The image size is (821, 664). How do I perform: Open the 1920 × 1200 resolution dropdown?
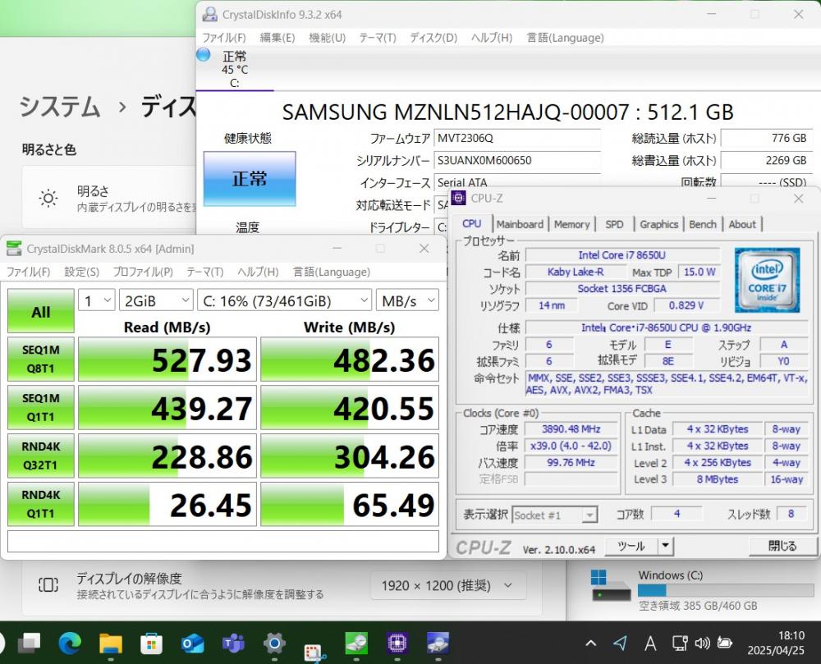coord(448,585)
